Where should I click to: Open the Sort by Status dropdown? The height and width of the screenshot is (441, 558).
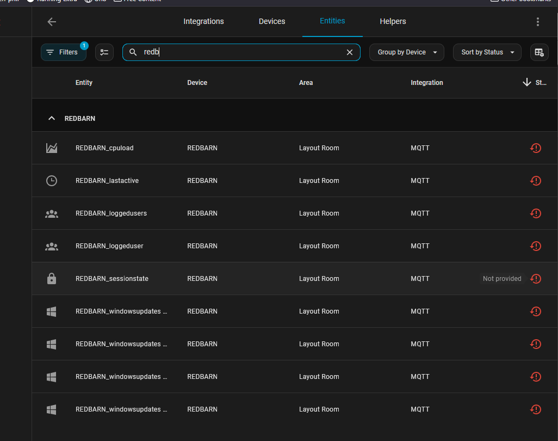point(487,52)
